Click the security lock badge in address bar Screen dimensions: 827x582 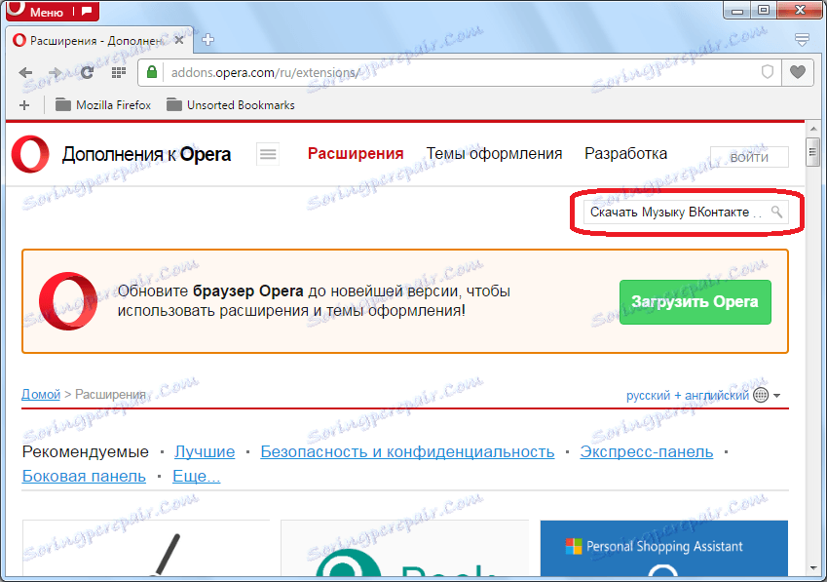151,72
